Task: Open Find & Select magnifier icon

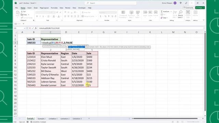Action: click(180, 12)
